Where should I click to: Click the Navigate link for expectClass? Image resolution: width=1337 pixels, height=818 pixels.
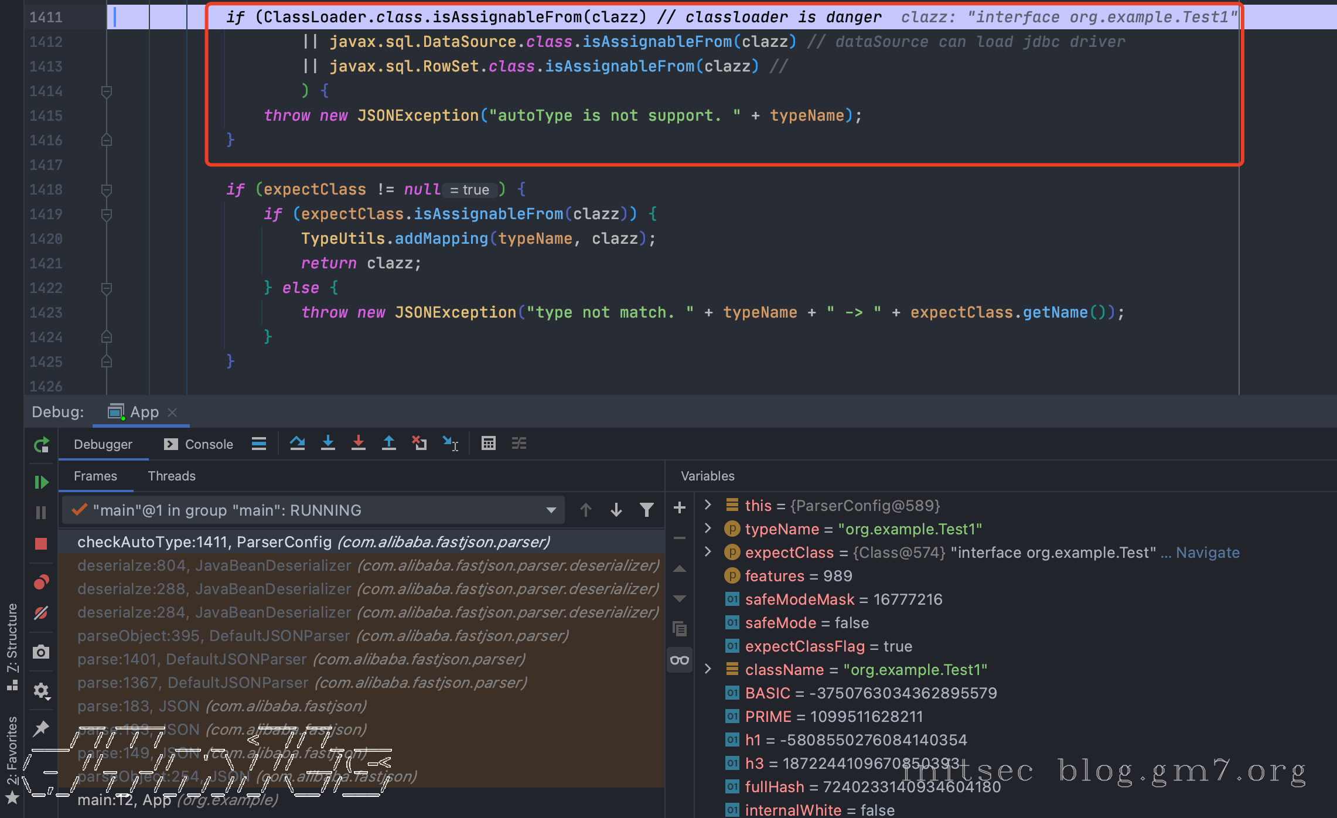pos(1208,553)
